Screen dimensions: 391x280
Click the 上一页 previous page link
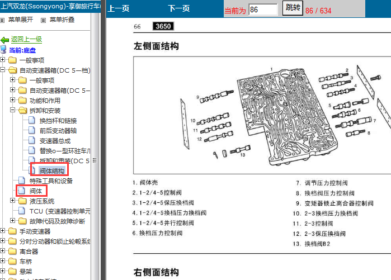pos(119,9)
